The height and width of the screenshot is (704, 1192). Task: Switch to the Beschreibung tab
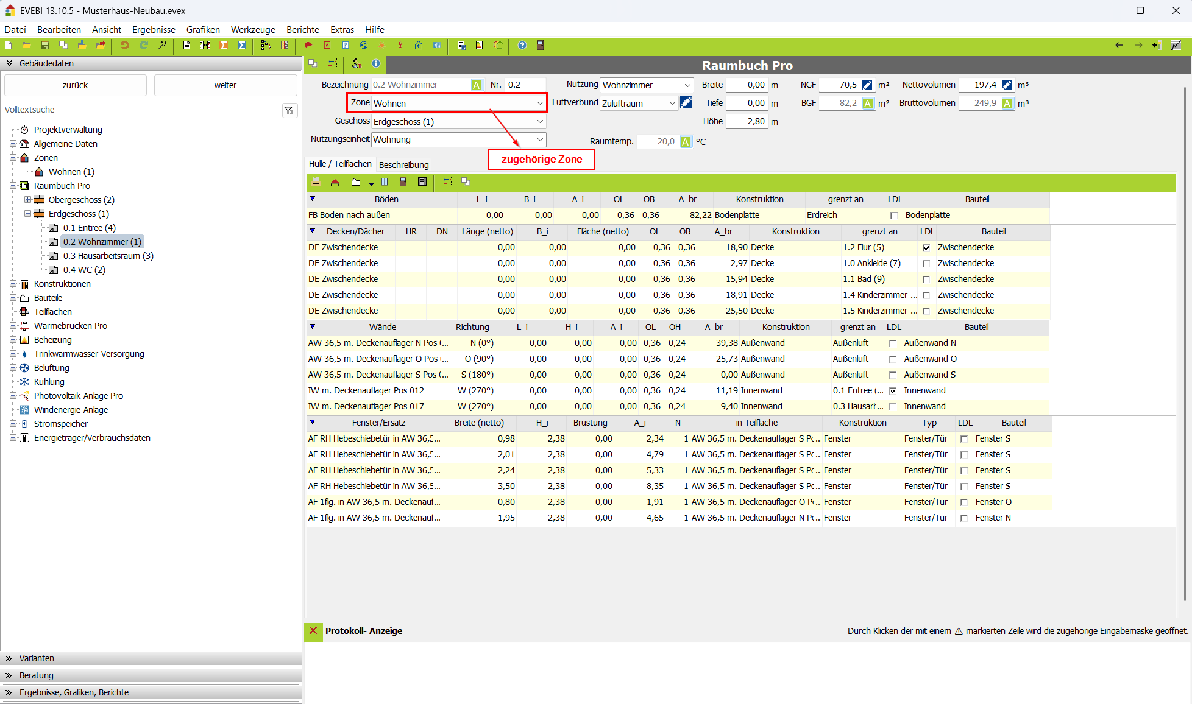[403, 165]
